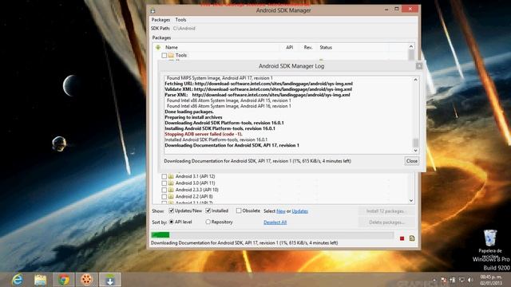Click the Tools folder icon in packages list
The width and height of the screenshot is (511, 287).
coord(171,55)
